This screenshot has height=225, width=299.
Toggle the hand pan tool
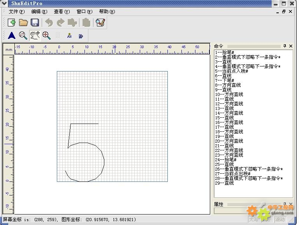pyautogui.click(x=35, y=35)
